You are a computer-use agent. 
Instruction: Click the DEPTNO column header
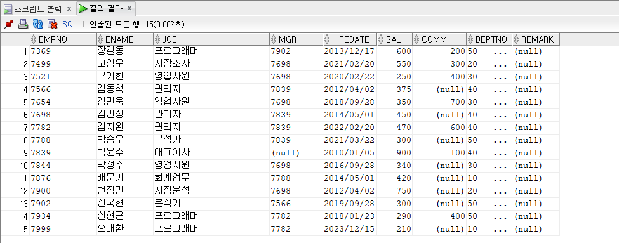[489, 39]
